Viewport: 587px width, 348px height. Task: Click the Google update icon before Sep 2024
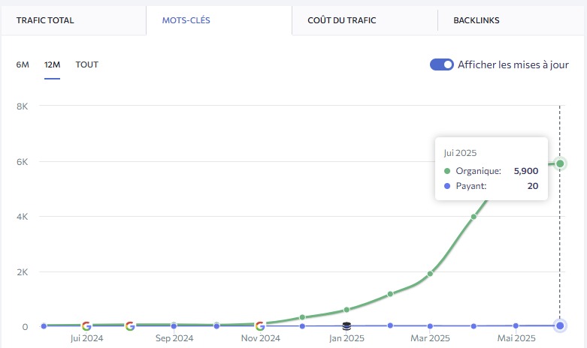[x=130, y=326]
